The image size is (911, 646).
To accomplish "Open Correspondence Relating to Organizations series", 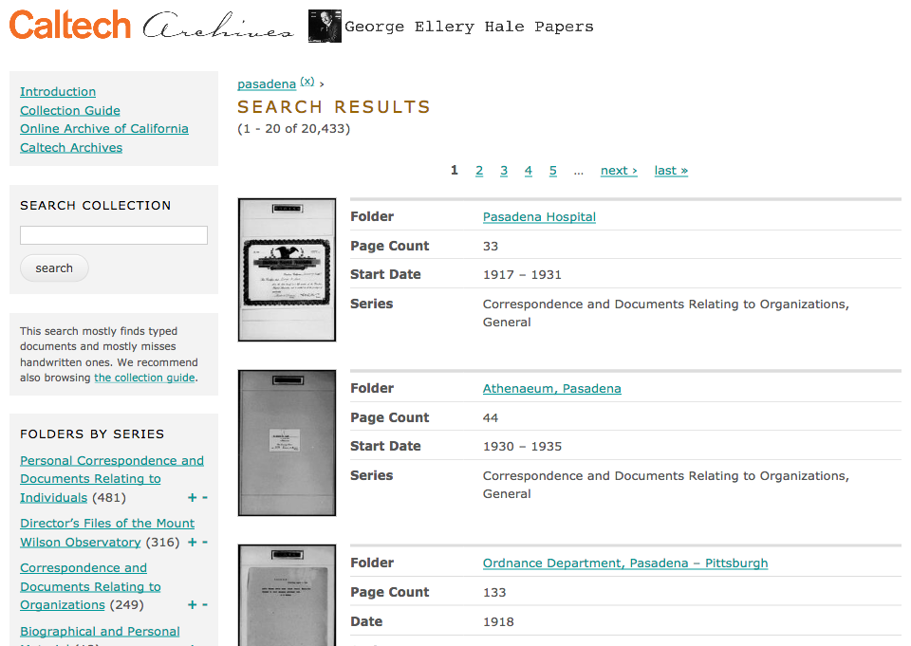I will [90, 586].
